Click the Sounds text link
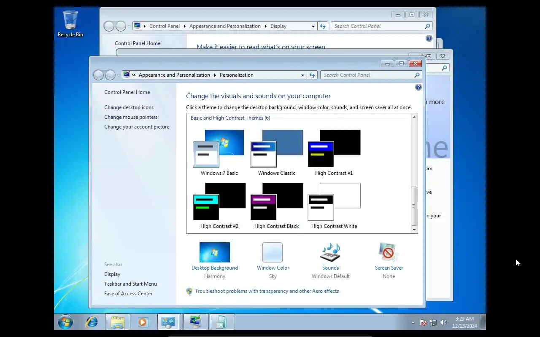The image size is (540, 337). tap(330, 268)
